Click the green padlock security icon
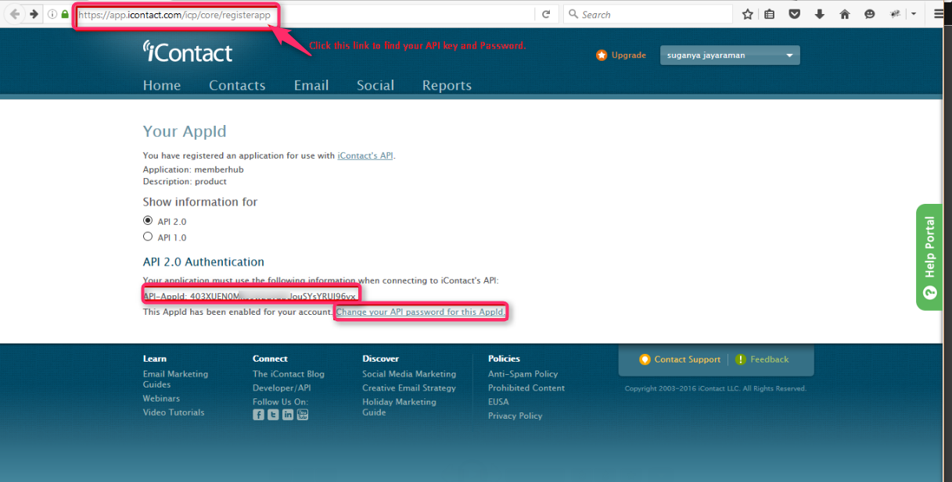This screenshot has height=482, width=952. [65, 14]
